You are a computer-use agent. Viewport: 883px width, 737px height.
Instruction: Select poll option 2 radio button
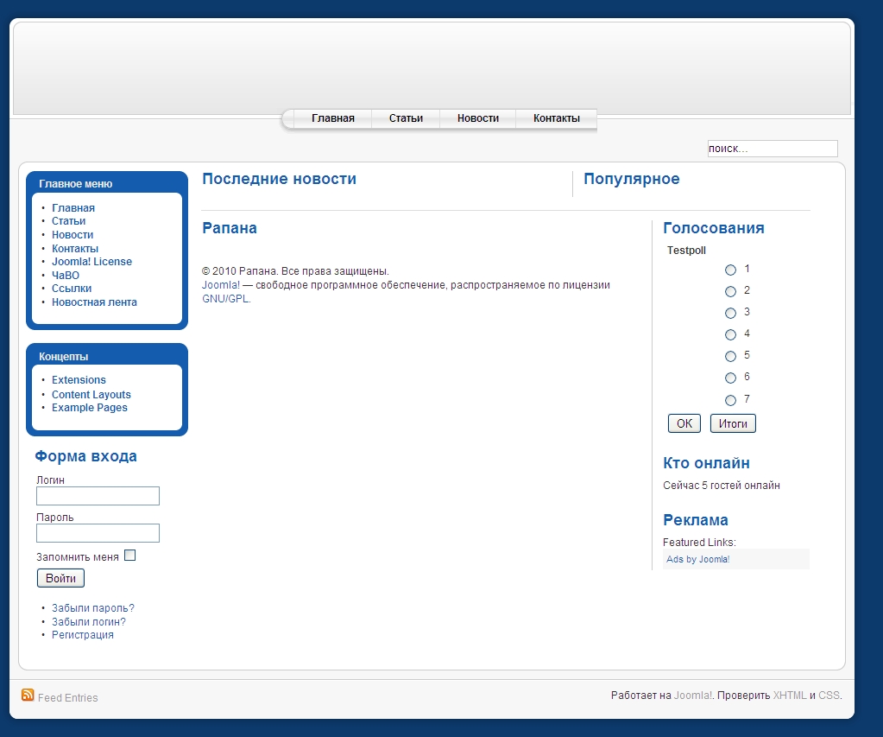pos(730,291)
